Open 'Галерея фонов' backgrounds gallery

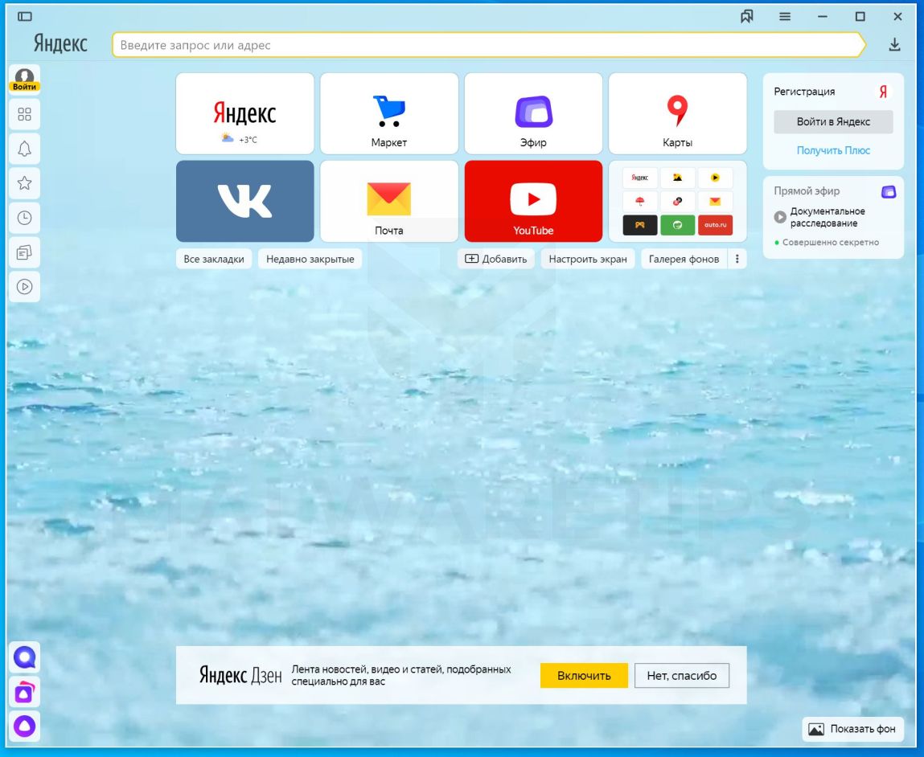(684, 259)
